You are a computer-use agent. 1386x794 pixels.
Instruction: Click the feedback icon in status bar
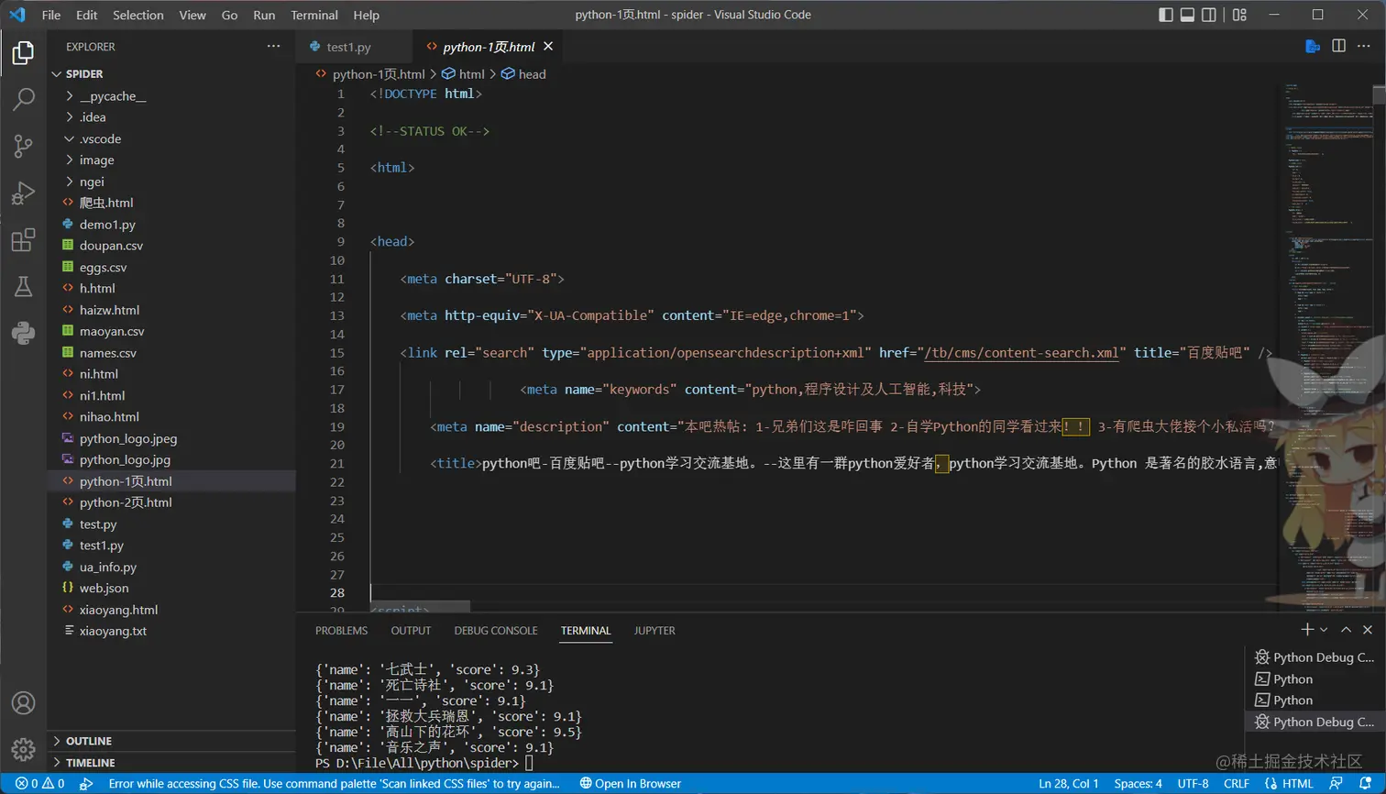click(1336, 784)
